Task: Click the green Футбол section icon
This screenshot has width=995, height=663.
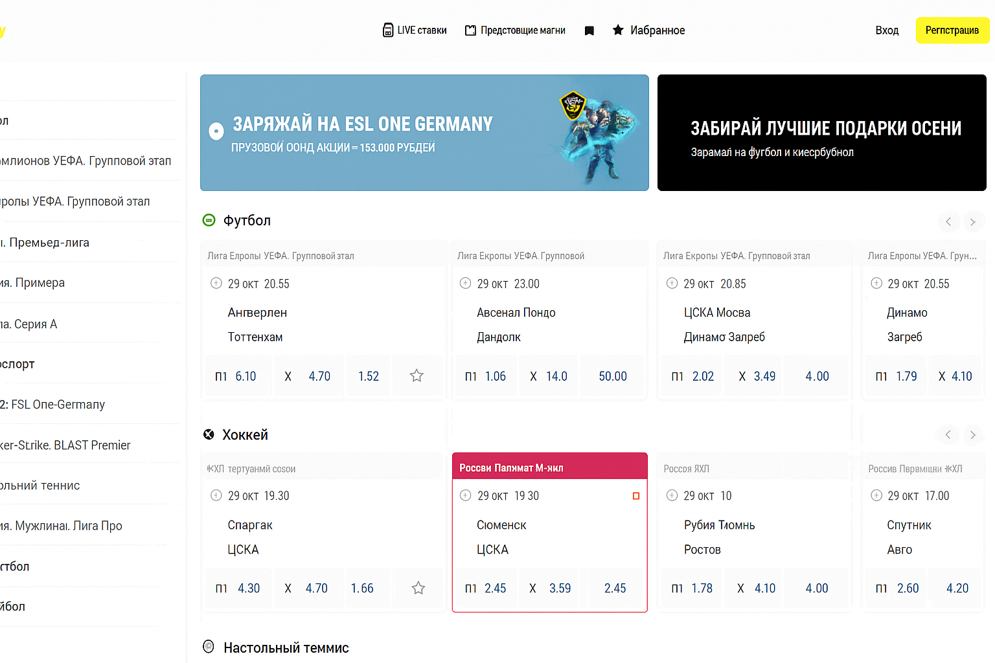Action: click(x=209, y=220)
